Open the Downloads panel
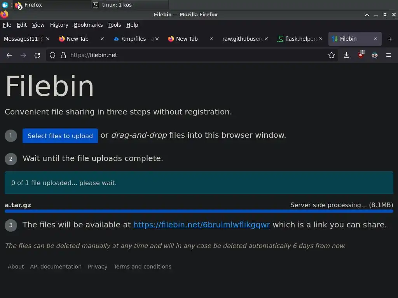This screenshot has width=398, height=298. [346, 55]
